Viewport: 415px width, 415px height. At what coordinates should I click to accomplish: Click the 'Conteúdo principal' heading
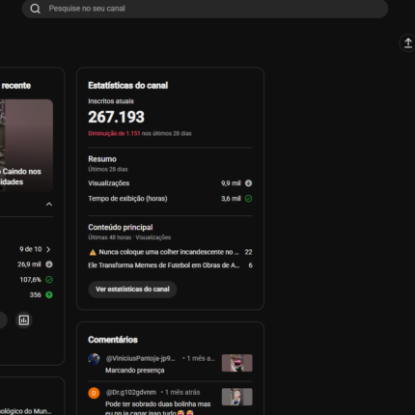(121, 228)
